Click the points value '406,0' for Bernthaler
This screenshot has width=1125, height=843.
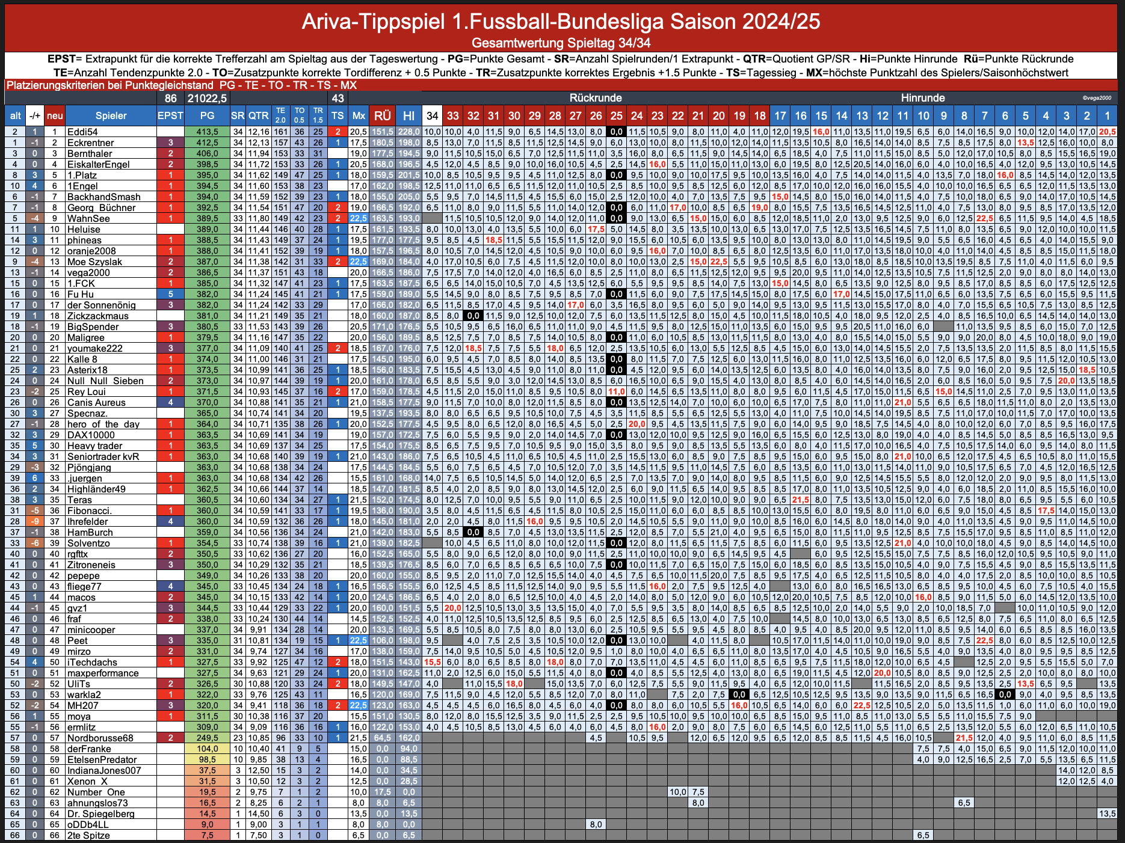tap(207, 153)
